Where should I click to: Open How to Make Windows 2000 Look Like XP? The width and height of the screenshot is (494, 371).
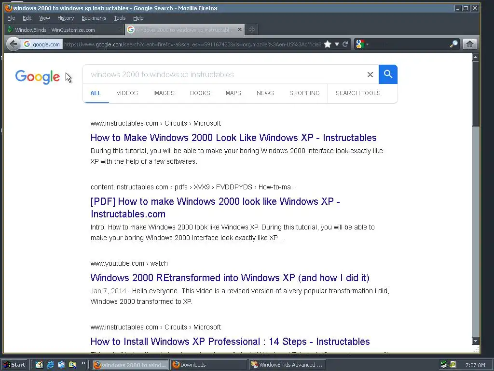pyautogui.click(x=233, y=138)
